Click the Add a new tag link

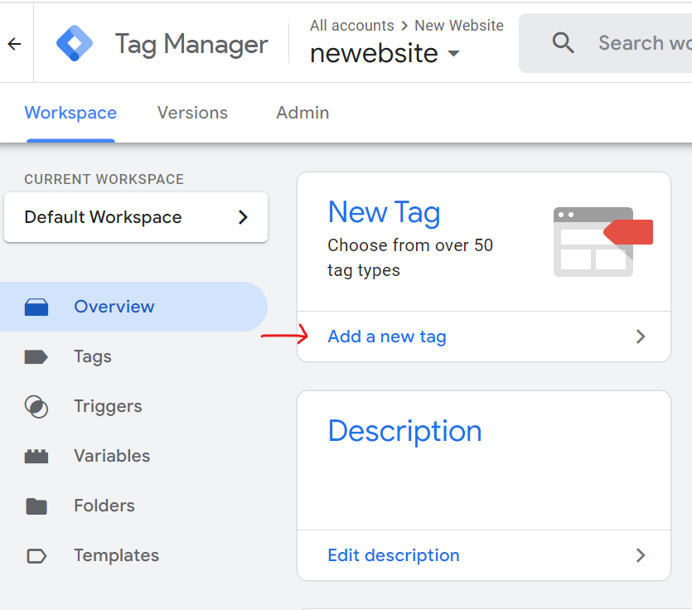pos(387,336)
